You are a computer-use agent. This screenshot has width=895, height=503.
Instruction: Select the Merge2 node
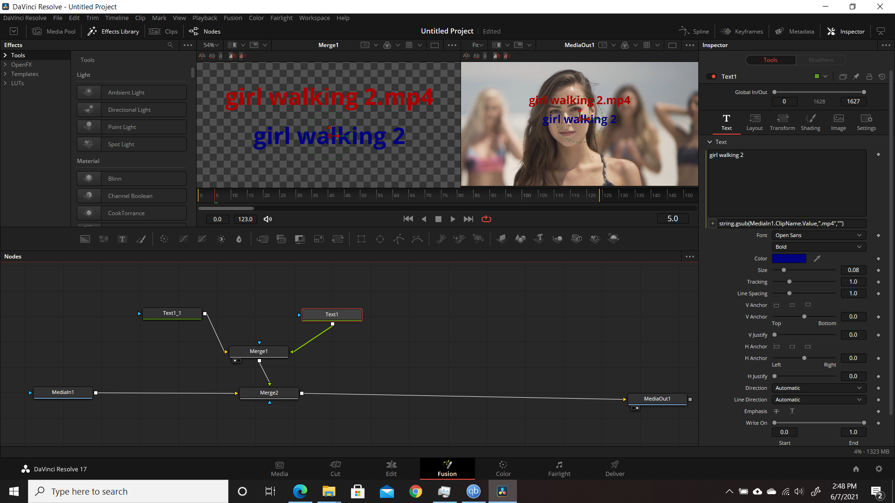point(269,393)
